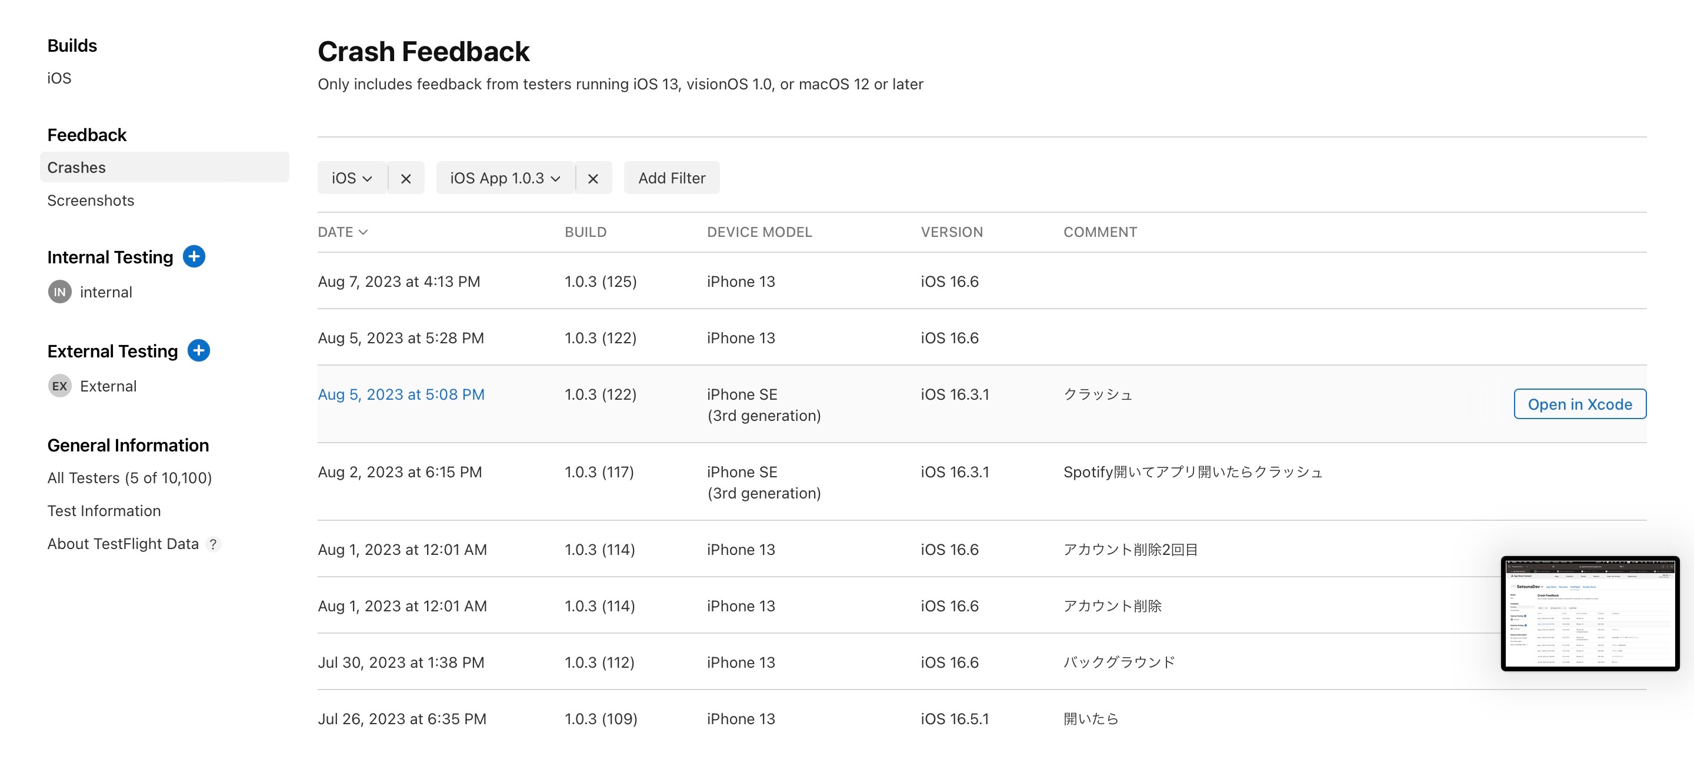This screenshot has width=1694, height=763.
Task: Add a new Internal Testing group
Action: pyautogui.click(x=194, y=256)
